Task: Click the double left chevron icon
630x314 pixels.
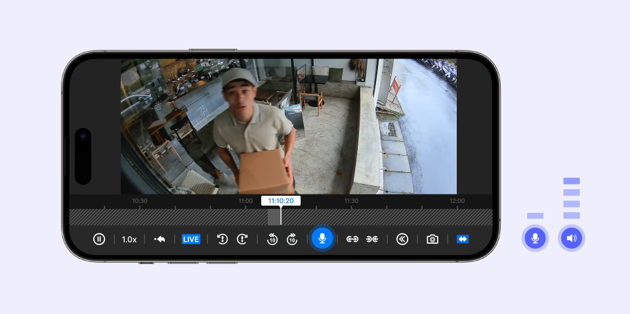Action: (x=402, y=239)
